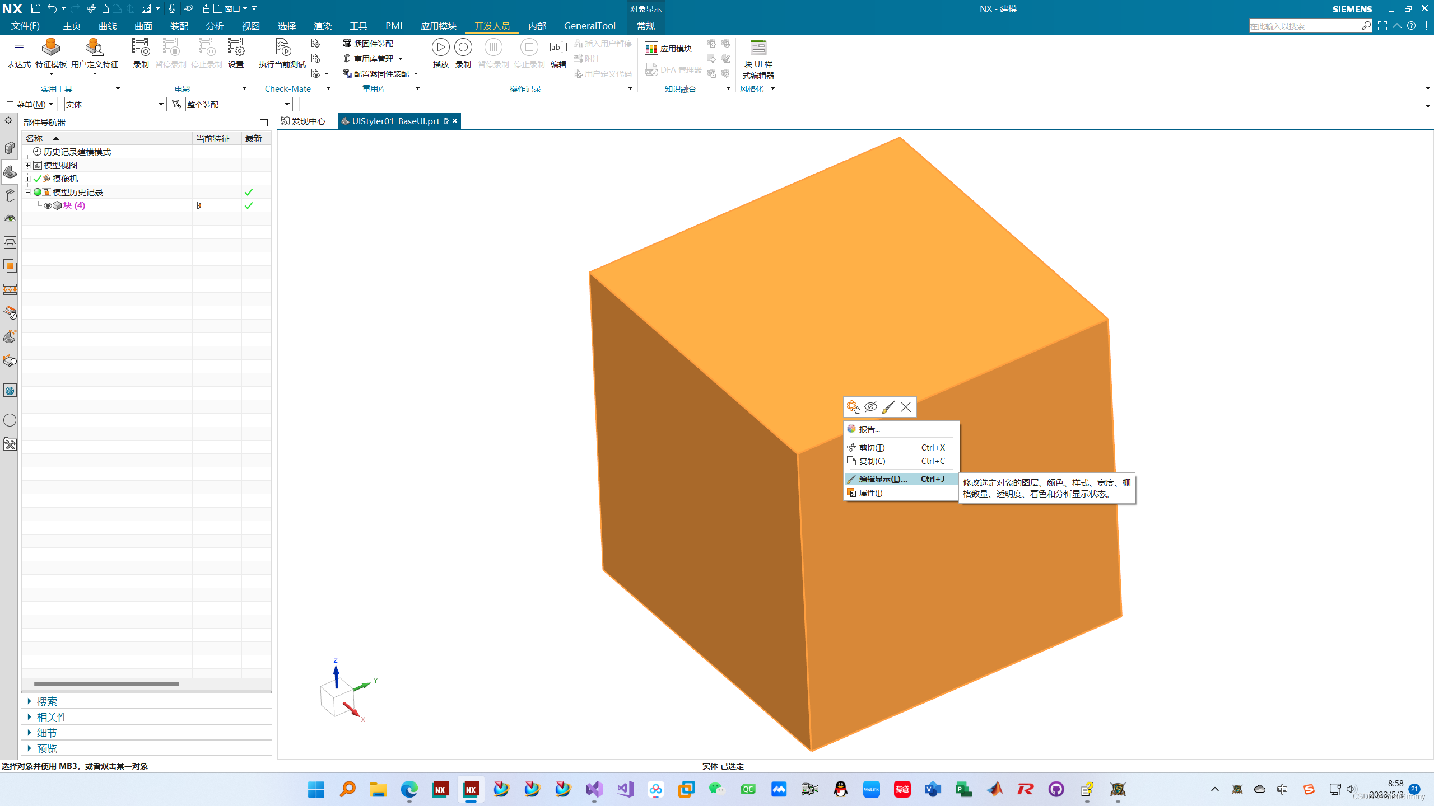Click the mini toolbar feature edit icon
This screenshot has width=1434, height=806.
[853, 407]
